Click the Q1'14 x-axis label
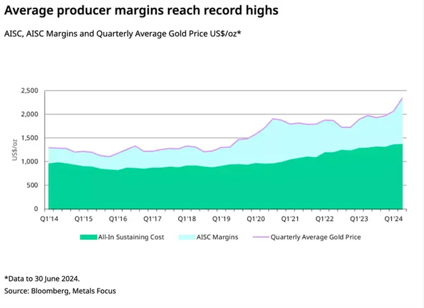424x308 pixels. (48, 219)
